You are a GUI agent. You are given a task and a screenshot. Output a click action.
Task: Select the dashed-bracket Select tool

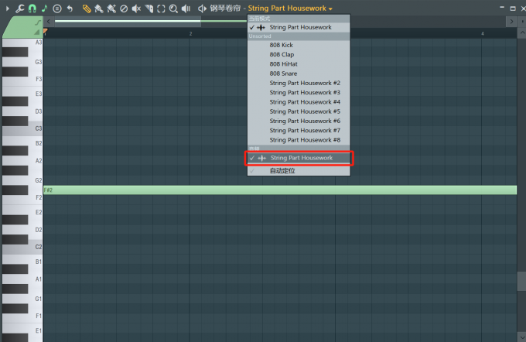tap(161, 9)
